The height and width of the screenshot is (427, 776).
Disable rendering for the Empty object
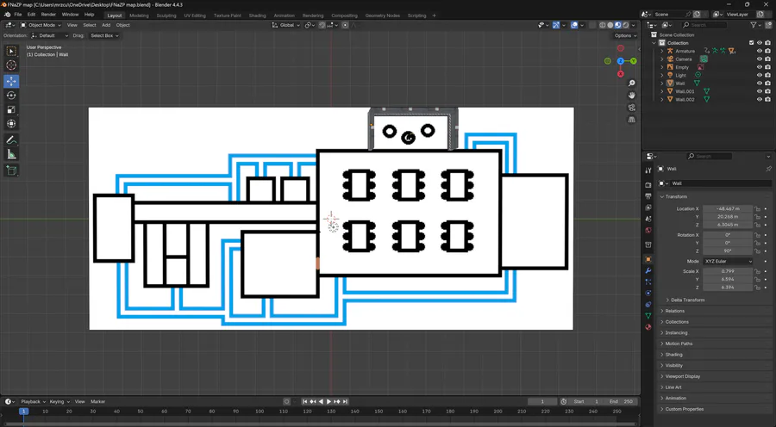click(767, 67)
